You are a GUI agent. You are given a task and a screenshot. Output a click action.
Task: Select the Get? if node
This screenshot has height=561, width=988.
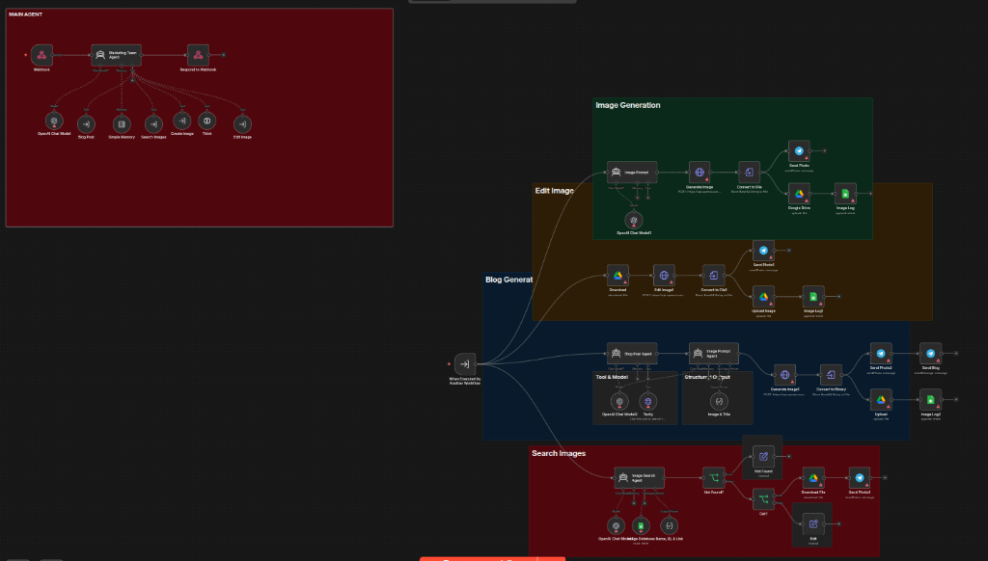click(x=764, y=499)
